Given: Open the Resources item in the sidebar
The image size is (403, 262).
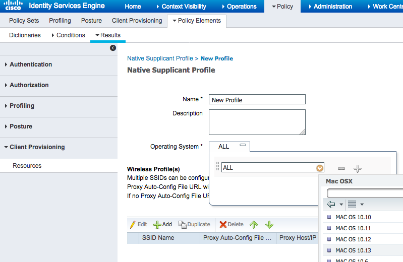Looking at the screenshot, I should (x=27, y=166).
